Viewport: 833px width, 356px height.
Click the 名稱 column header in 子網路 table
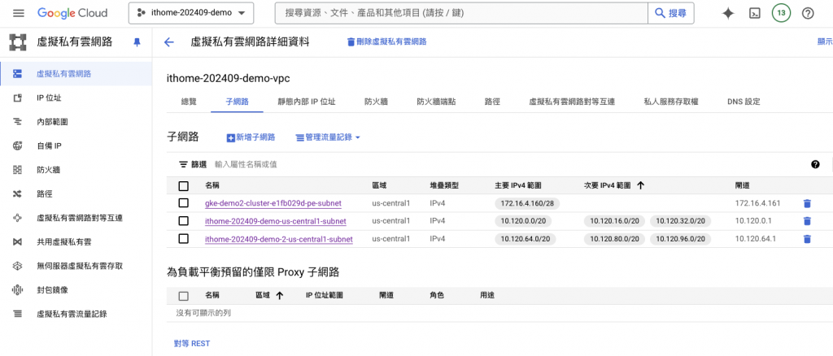(212, 185)
